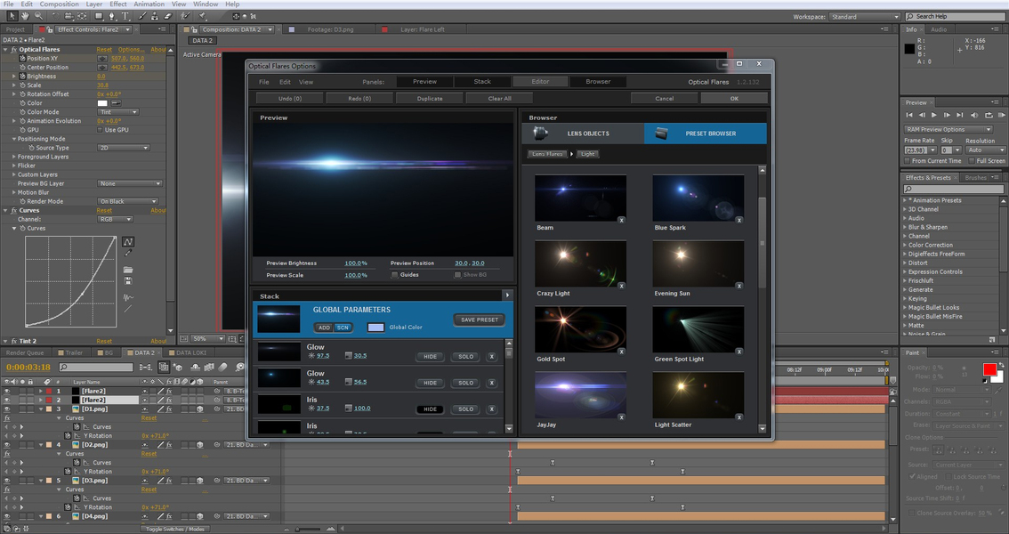Click the timeline Draft 3D icon
The height and width of the screenshot is (534, 1009).
(x=176, y=367)
